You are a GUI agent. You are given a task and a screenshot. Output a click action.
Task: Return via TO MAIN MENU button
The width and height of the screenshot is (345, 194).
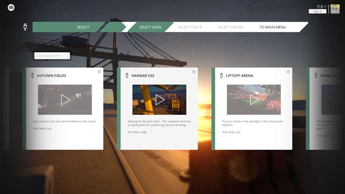pos(273,27)
